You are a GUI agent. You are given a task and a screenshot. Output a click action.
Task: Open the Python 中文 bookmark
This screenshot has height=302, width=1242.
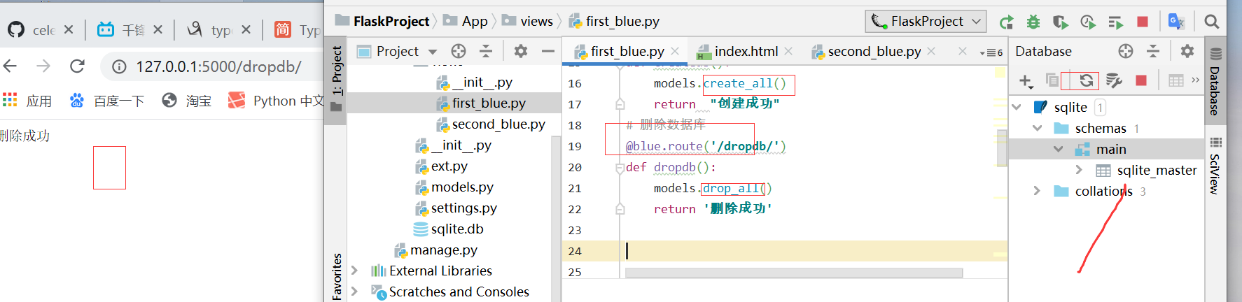coord(275,101)
